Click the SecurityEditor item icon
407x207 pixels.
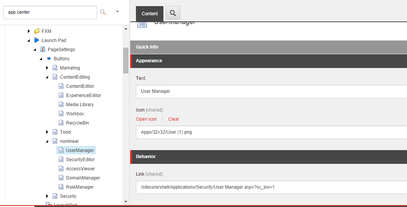[x=61, y=160]
